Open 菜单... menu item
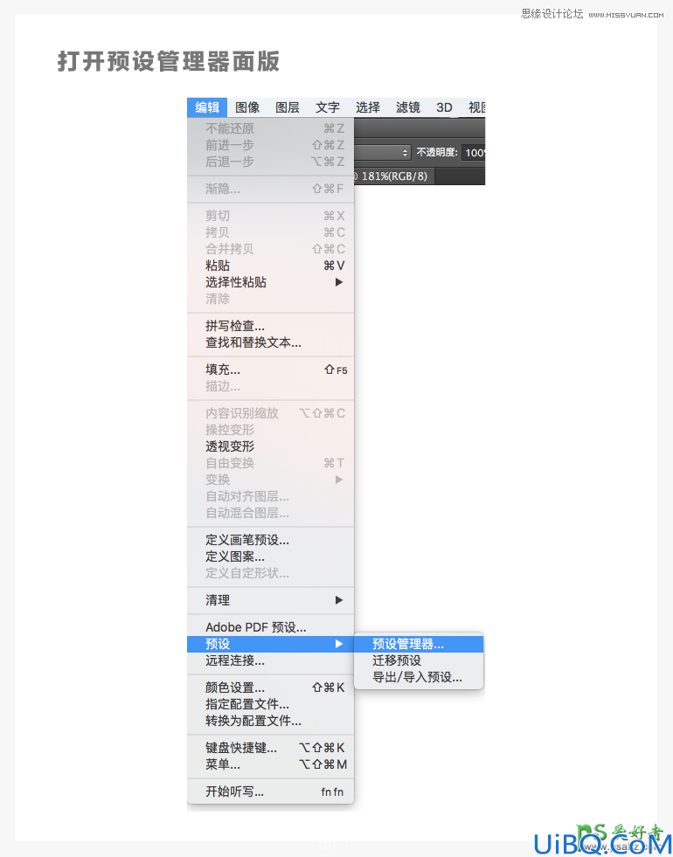Screen dimensions: 673x857 pyautogui.click(x=271, y=764)
